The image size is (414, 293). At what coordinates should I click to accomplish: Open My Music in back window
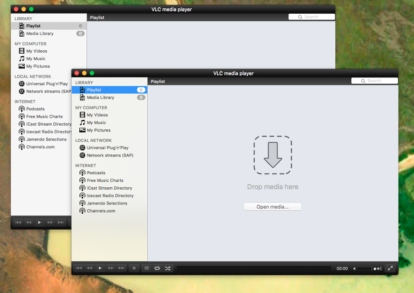click(48, 58)
